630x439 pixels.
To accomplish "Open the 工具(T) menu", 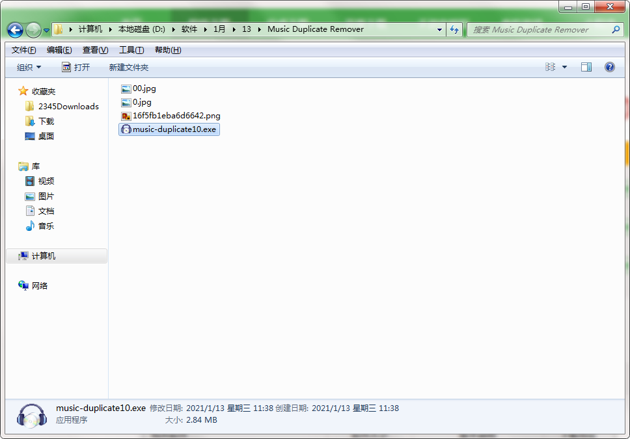I will click(131, 50).
